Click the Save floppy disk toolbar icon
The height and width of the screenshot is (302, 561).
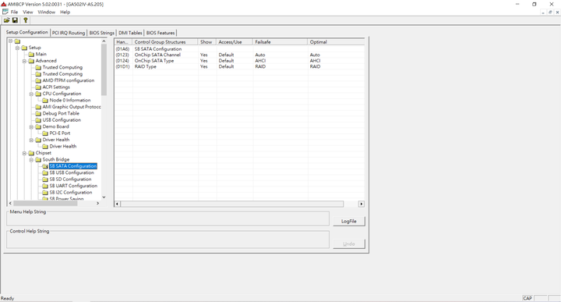15,20
